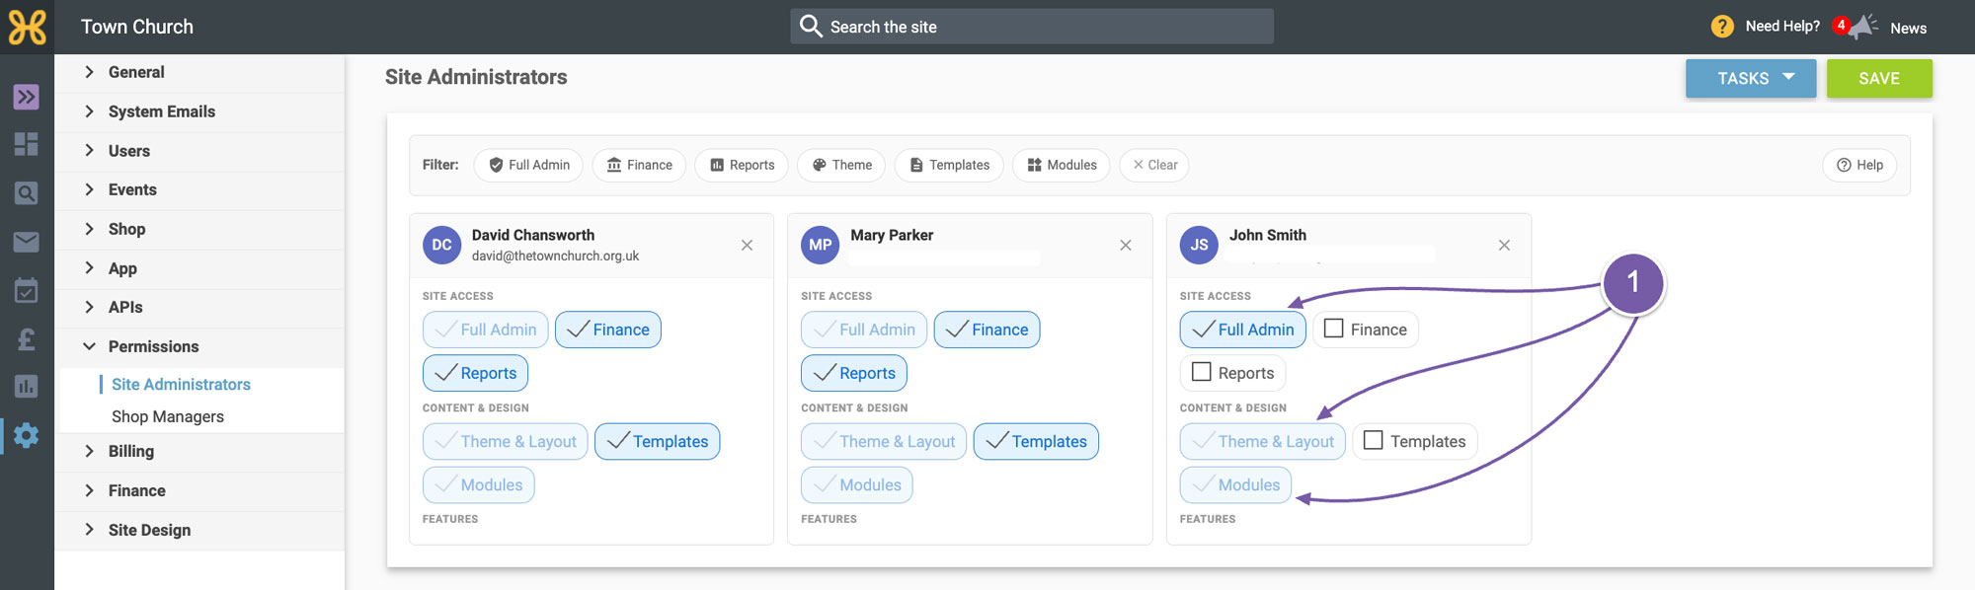The height and width of the screenshot is (590, 1975).
Task: Clear the active filters
Action: tap(1154, 165)
